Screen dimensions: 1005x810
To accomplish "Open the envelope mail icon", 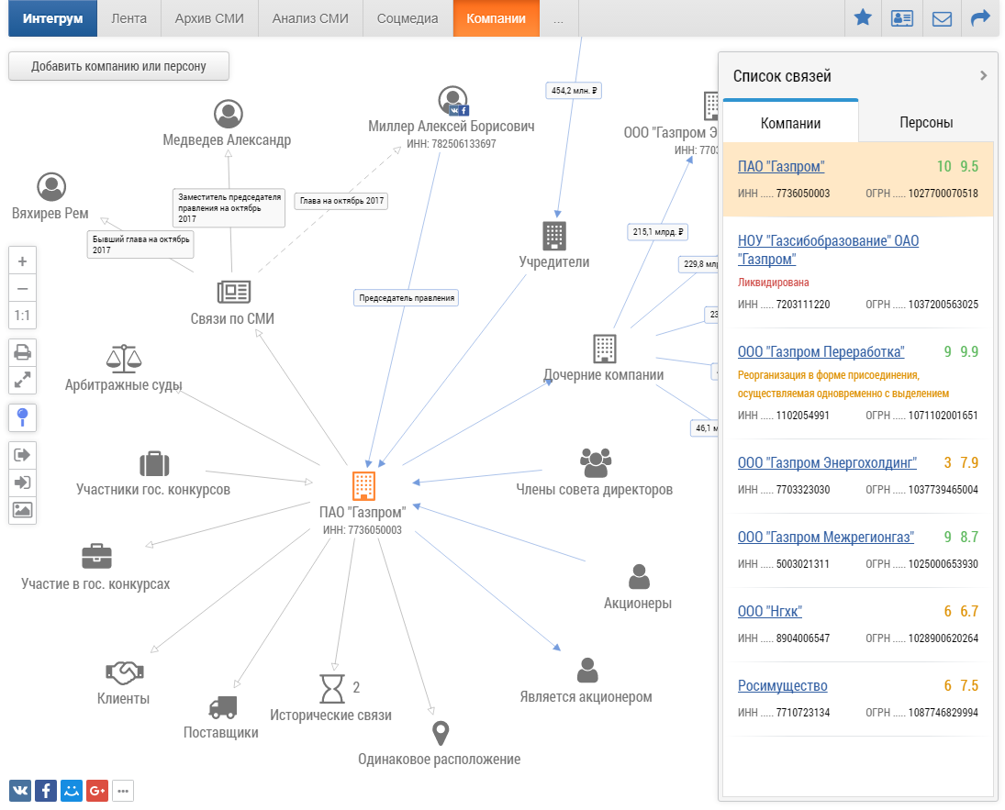I will click(x=942, y=18).
